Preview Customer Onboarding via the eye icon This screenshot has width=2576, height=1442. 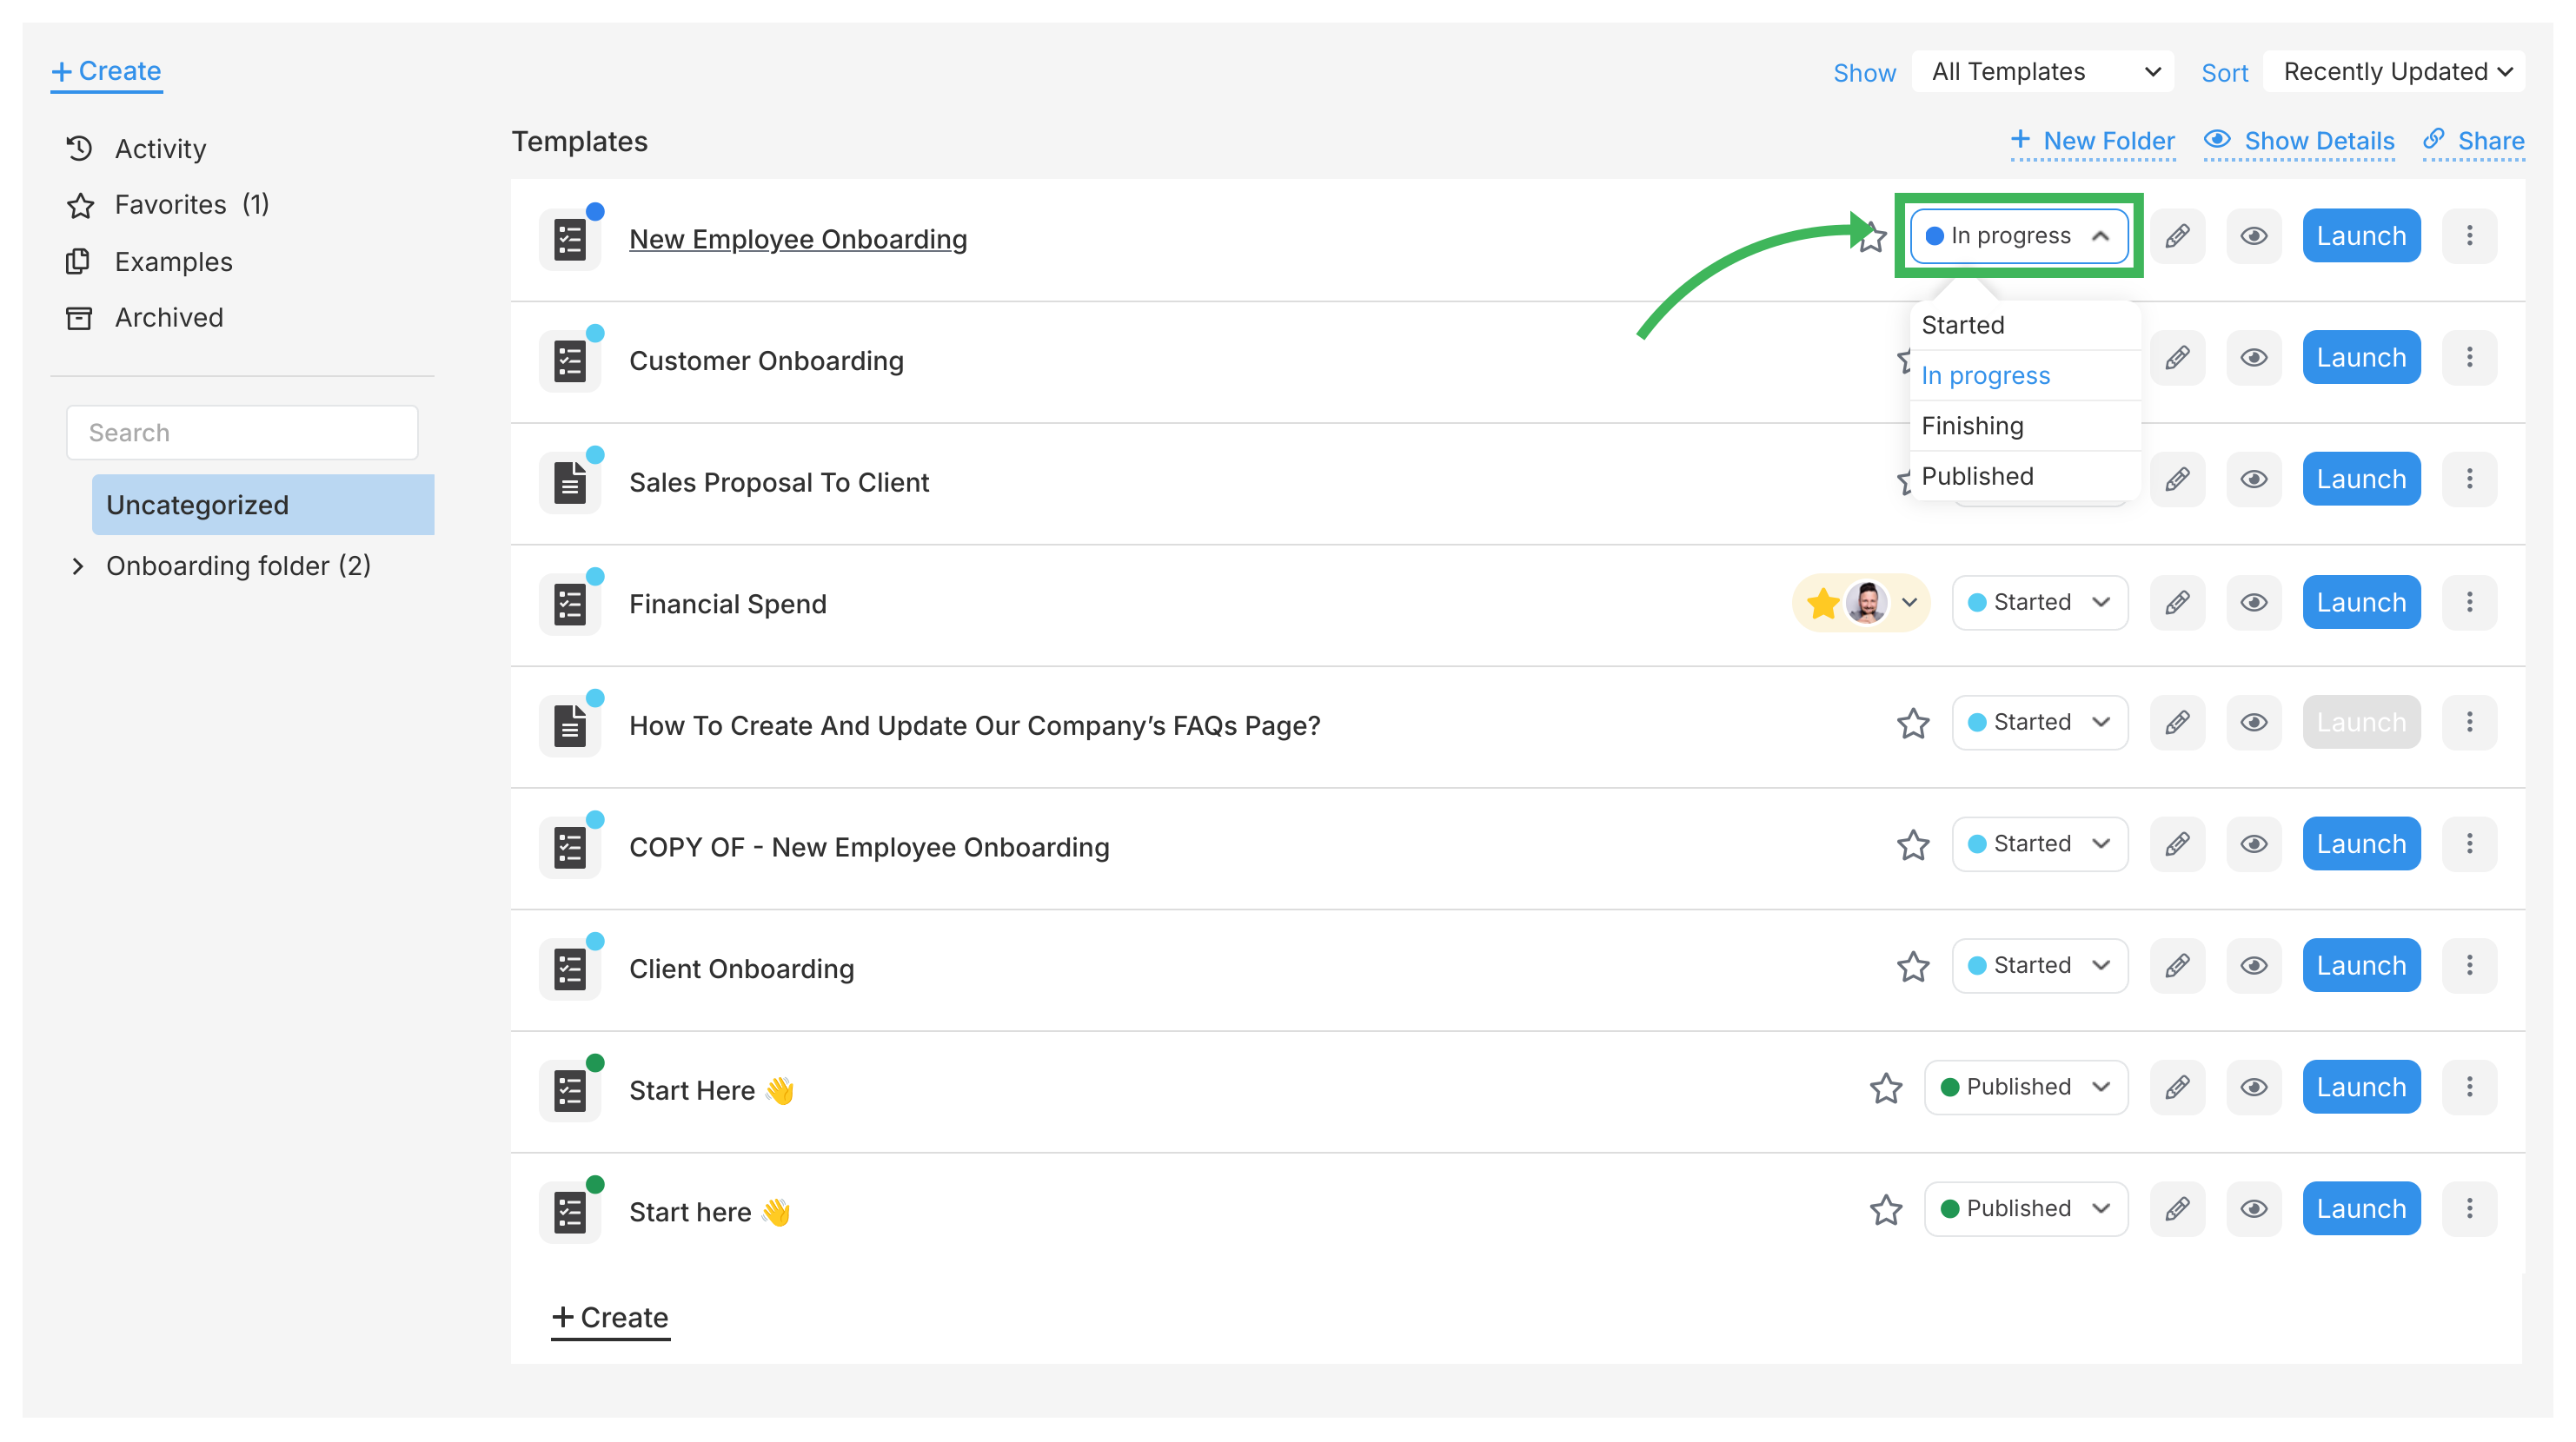[x=2253, y=357]
